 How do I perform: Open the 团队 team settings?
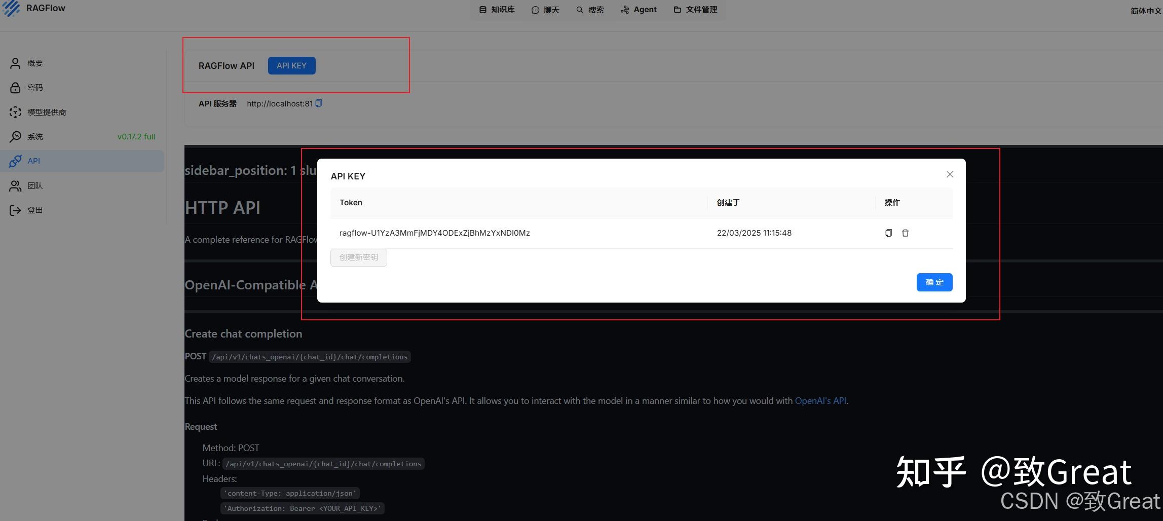(x=34, y=185)
